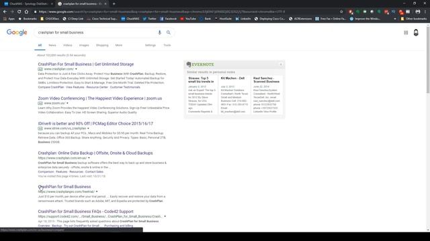Focus the browser address bar
Viewport: 430px width, 241px height.
click(187, 12)
